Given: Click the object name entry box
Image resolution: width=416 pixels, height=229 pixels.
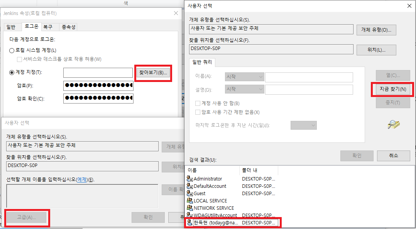Looking at the screenshot, I should click(x=82, y=196).
